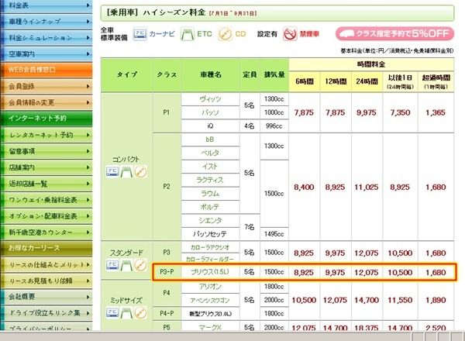Click the ETC icon under スタンダード type
465x341 pixels.
126,265
